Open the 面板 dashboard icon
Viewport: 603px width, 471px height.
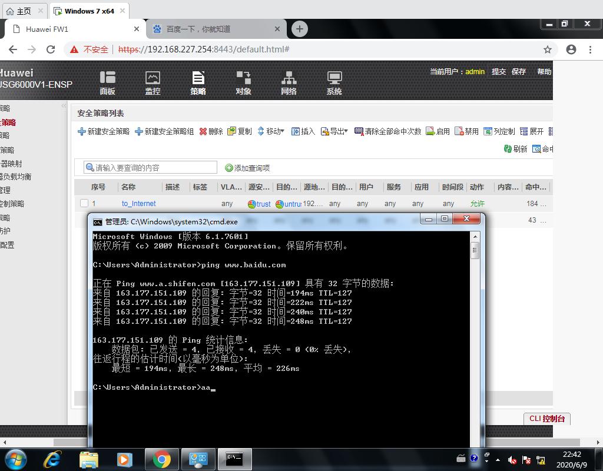(107, 82)
